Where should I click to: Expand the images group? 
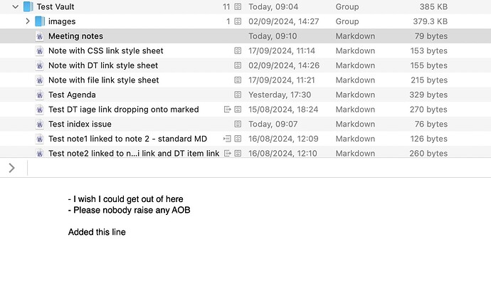coord(28,21)
